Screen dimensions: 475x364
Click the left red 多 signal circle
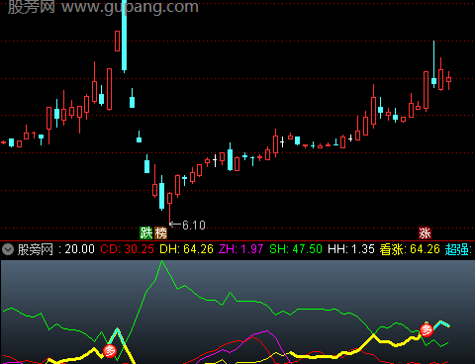pyautogui.click(x=110, y=351)
